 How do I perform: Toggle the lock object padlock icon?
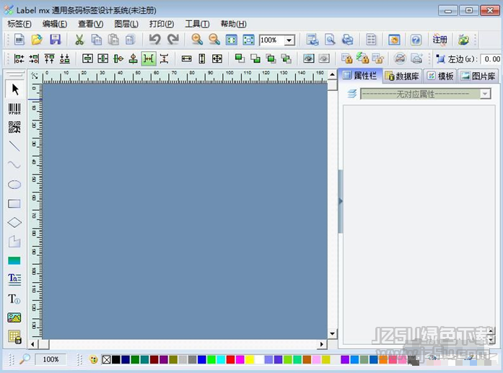pyautogui.click(x=347, y=58)
